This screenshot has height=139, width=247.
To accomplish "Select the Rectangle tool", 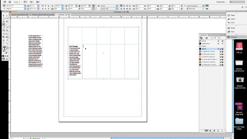I will [7, 31].
